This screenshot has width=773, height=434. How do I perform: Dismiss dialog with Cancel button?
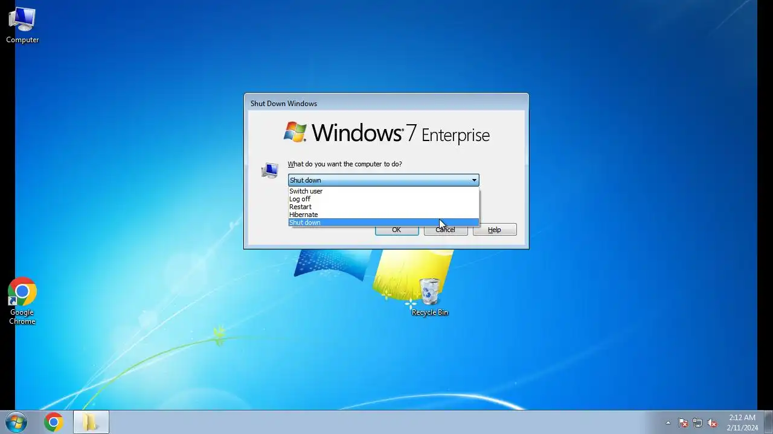point(446,230)
